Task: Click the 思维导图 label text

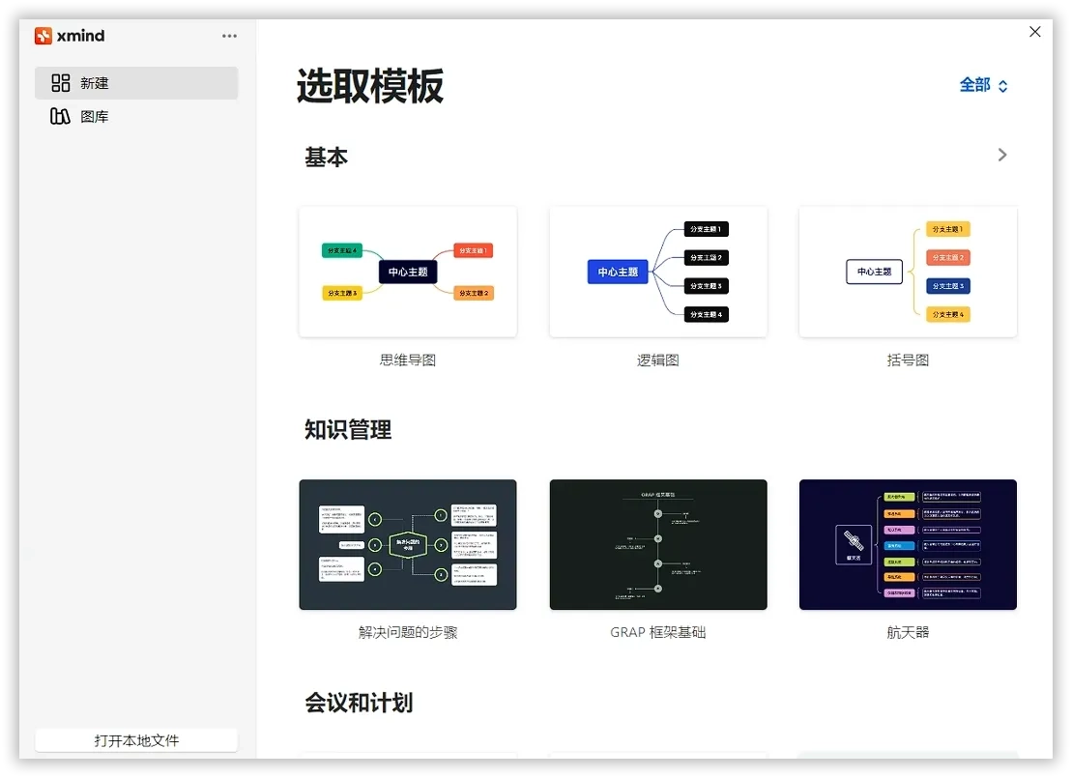Action: point(408,360)
